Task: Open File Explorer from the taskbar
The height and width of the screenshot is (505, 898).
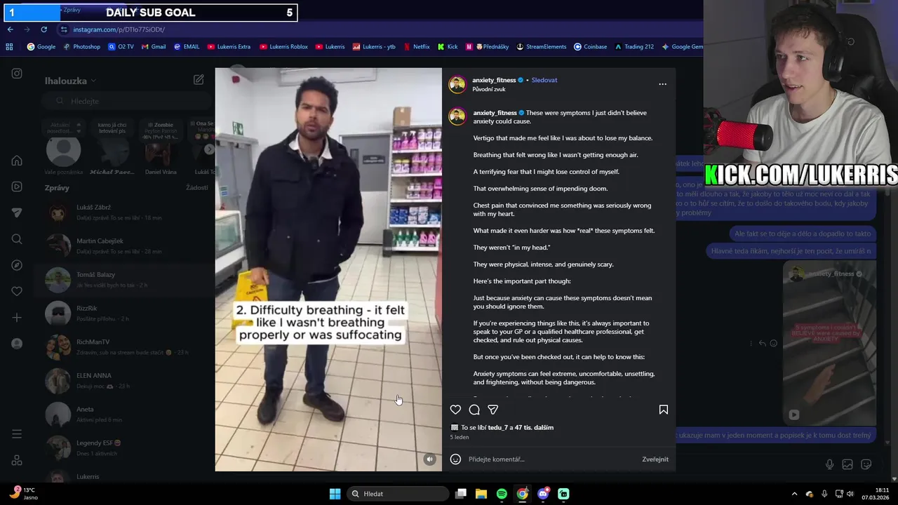Action: pyautogui.click(x=481, y=494)
